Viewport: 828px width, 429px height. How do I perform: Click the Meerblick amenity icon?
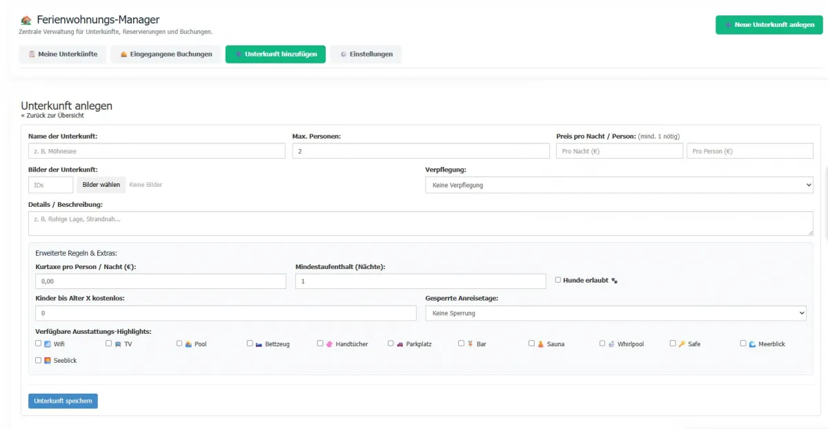[x=752, y=343]
